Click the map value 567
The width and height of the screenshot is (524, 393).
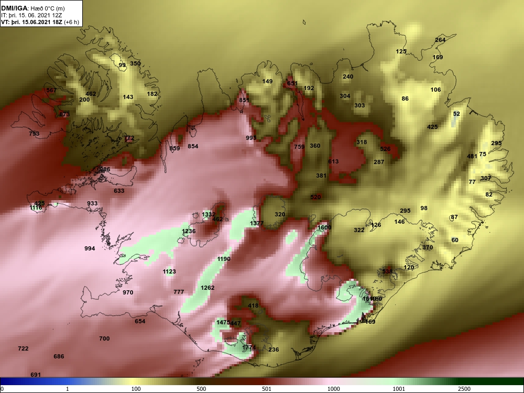51,90
